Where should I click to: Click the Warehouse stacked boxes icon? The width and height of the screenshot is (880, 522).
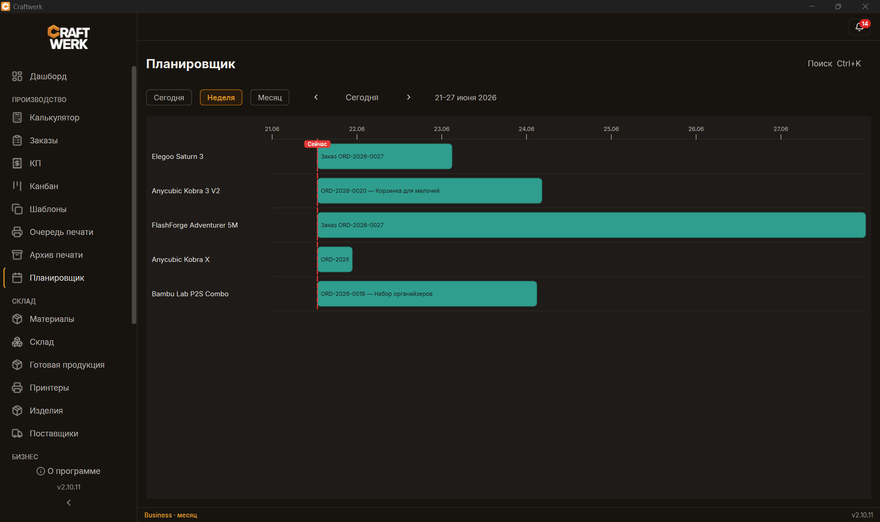(x=17, y=342)
